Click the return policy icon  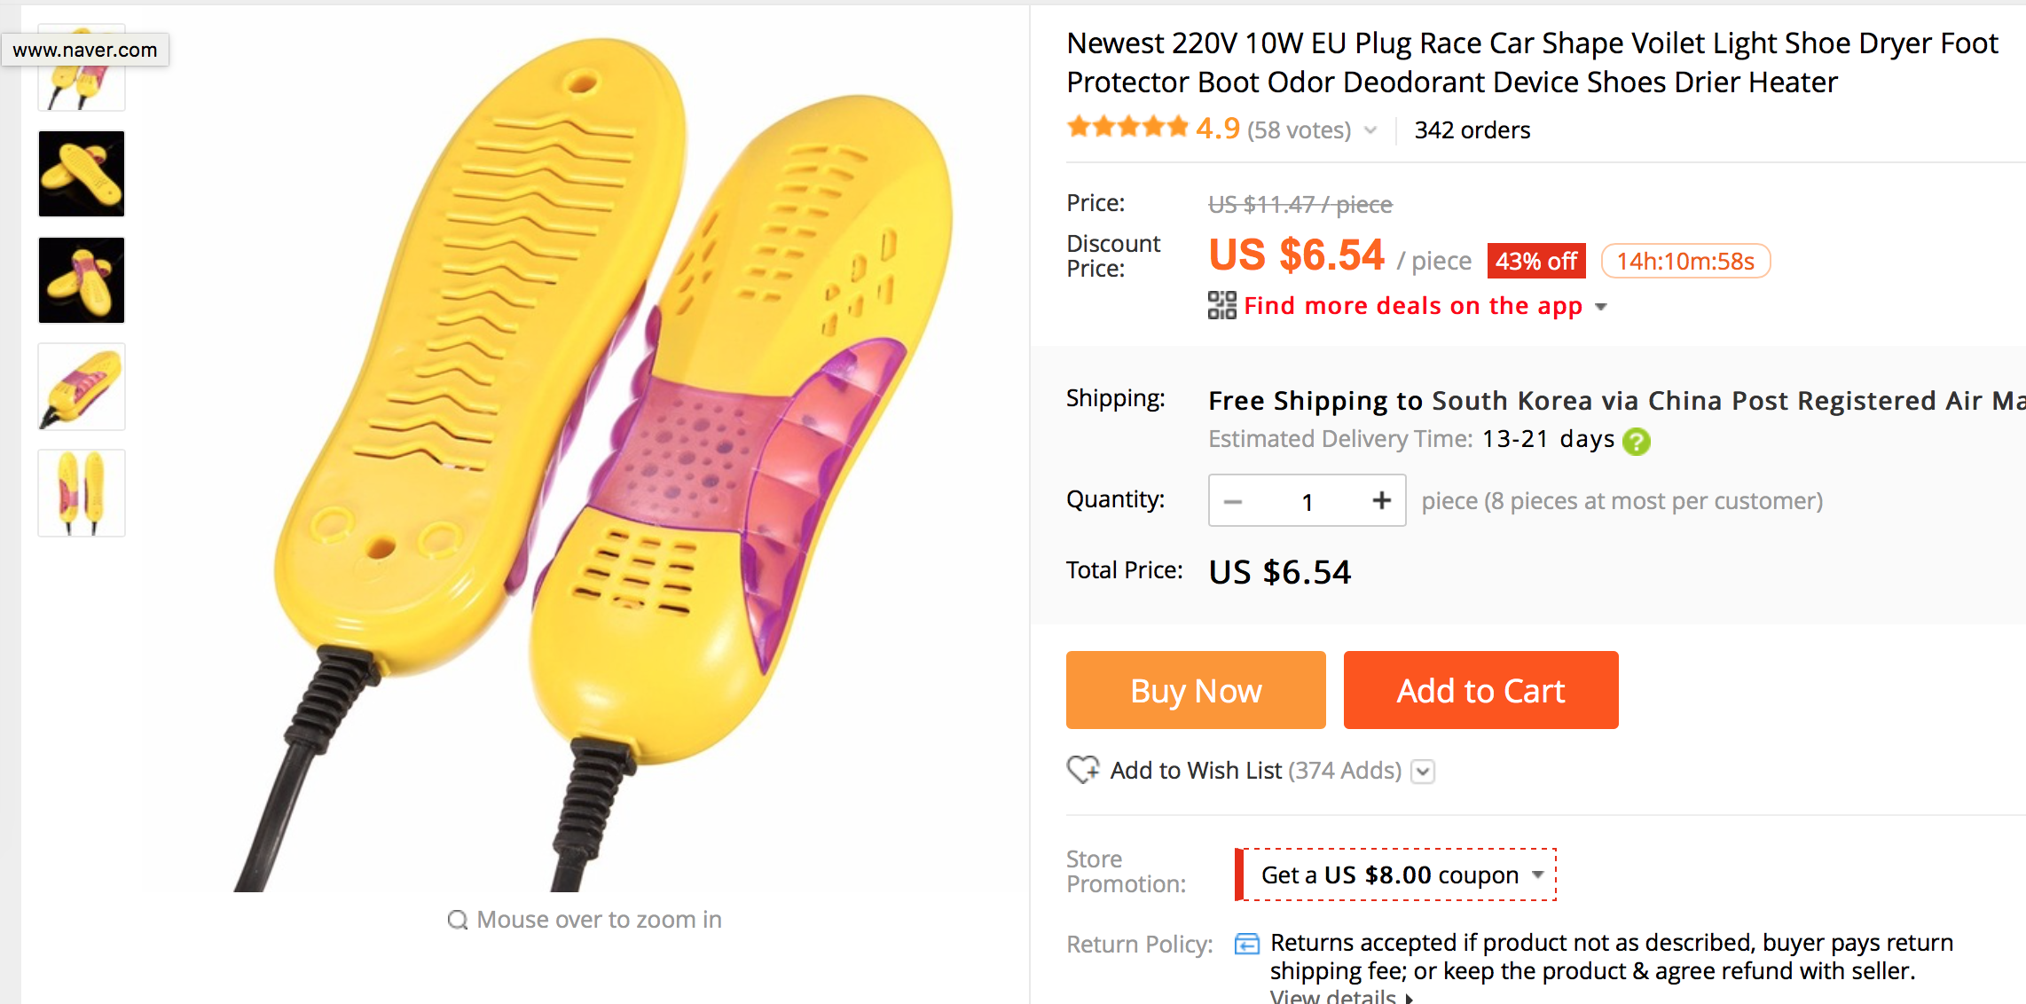coord(1246,944)
